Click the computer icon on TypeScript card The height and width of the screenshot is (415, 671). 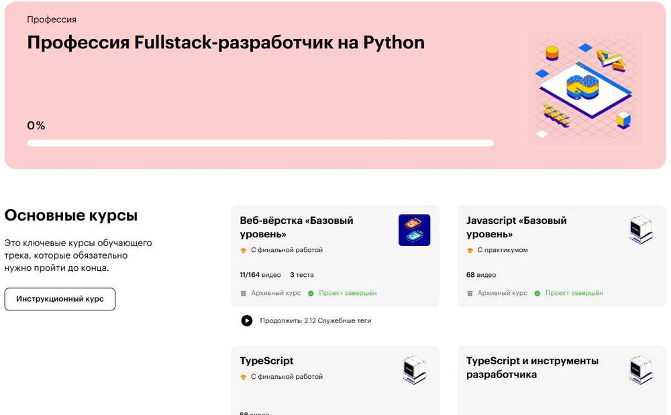coord(414,370)
